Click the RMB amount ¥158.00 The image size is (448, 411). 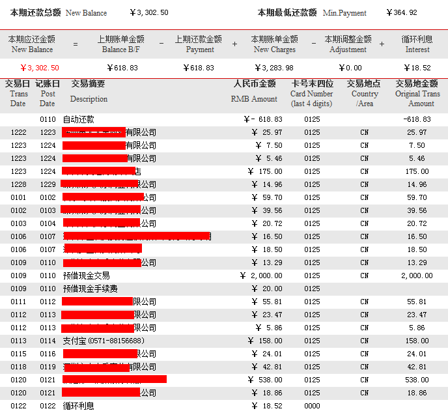[265, 341]
